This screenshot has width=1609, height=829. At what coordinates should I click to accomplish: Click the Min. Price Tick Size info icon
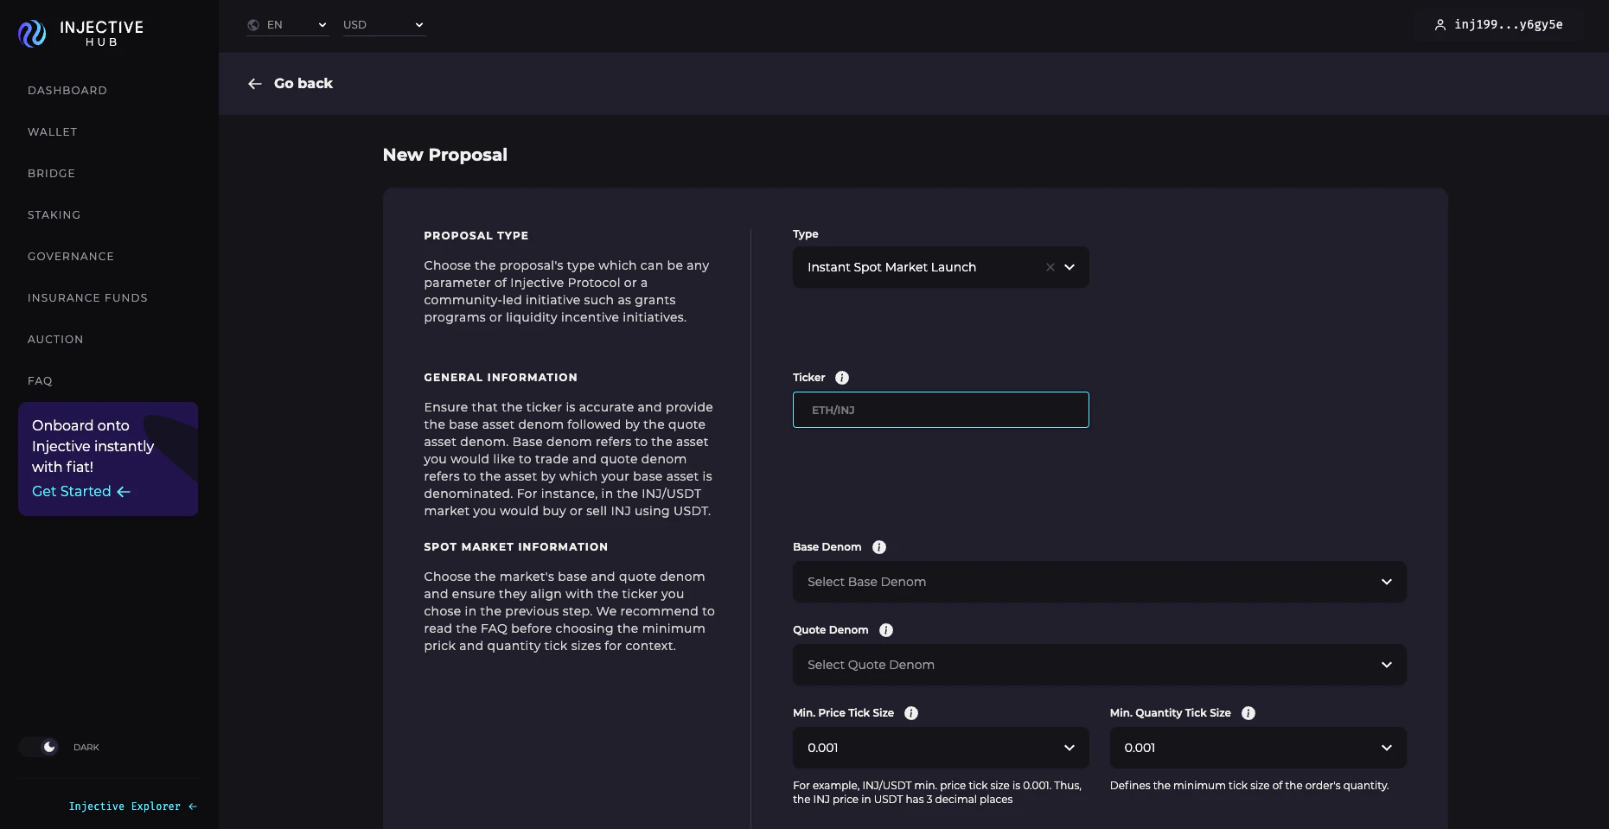pos(911,713)
